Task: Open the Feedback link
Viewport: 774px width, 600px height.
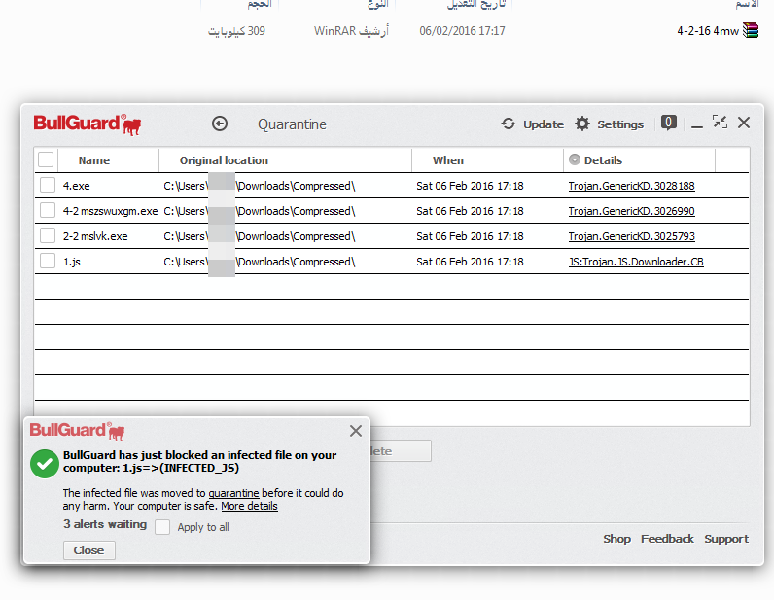Action: pos(667,539)
